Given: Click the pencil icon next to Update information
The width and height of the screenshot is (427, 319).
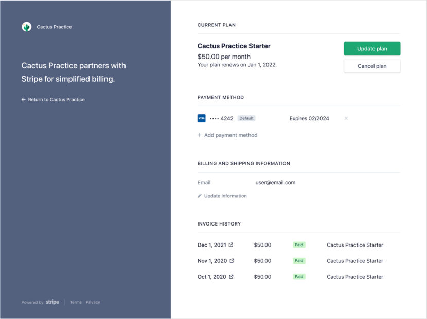Looking at the screenshot, I should coord(200,196).
